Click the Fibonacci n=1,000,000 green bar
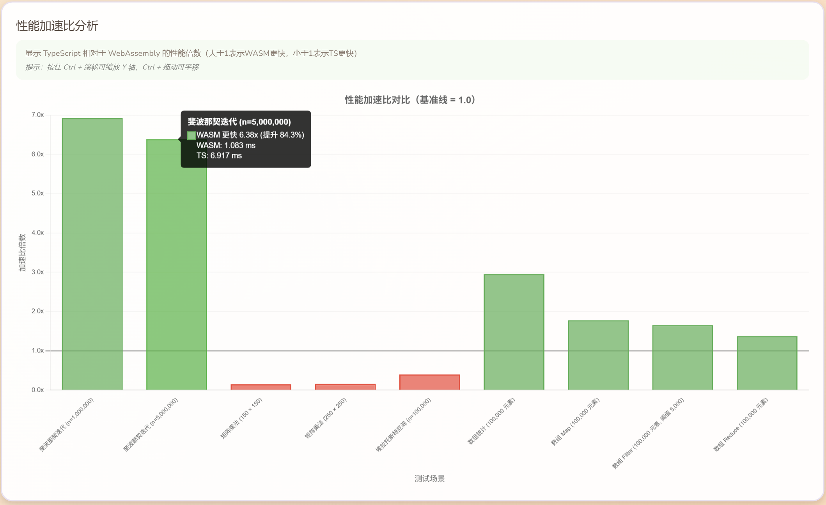Image resolution: width=826 pixels, height=505 pixels. coord(92,254)
